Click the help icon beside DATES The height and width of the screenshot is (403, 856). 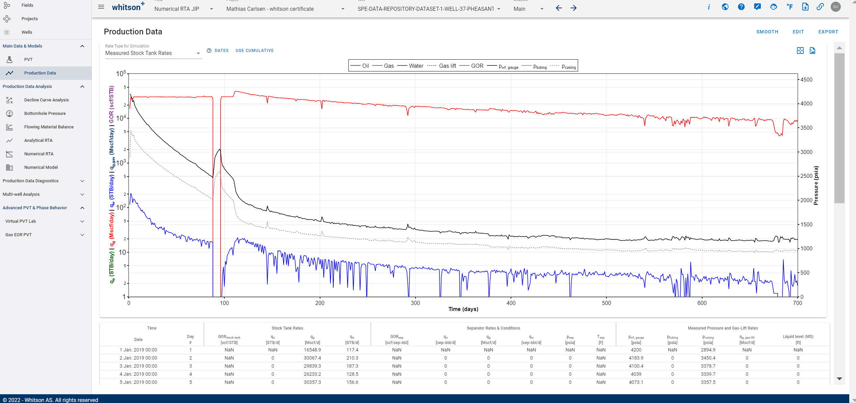tap(209, 51)
